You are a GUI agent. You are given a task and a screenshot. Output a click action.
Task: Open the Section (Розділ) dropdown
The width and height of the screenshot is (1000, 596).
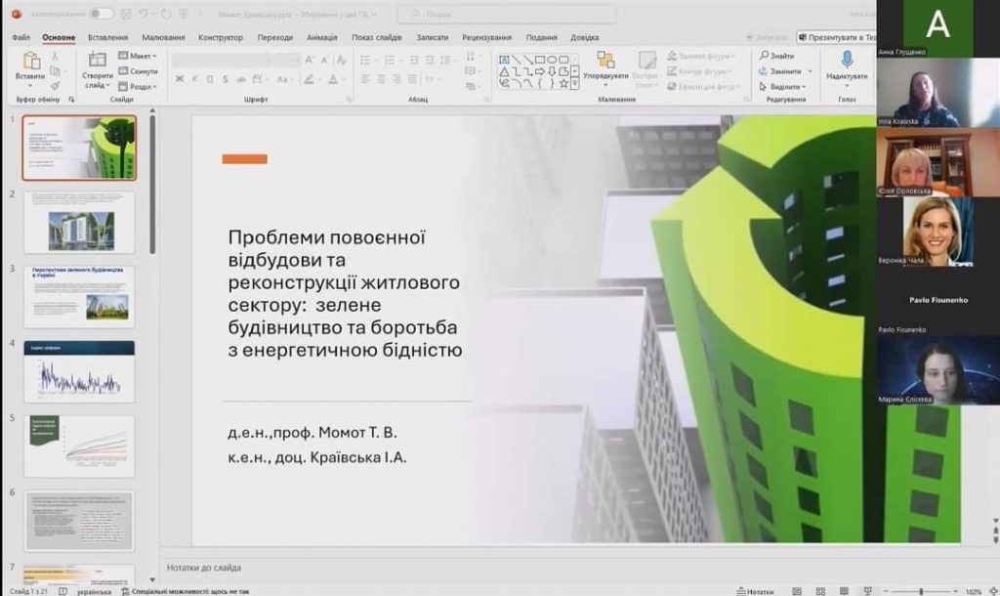[x=141, y=86]
